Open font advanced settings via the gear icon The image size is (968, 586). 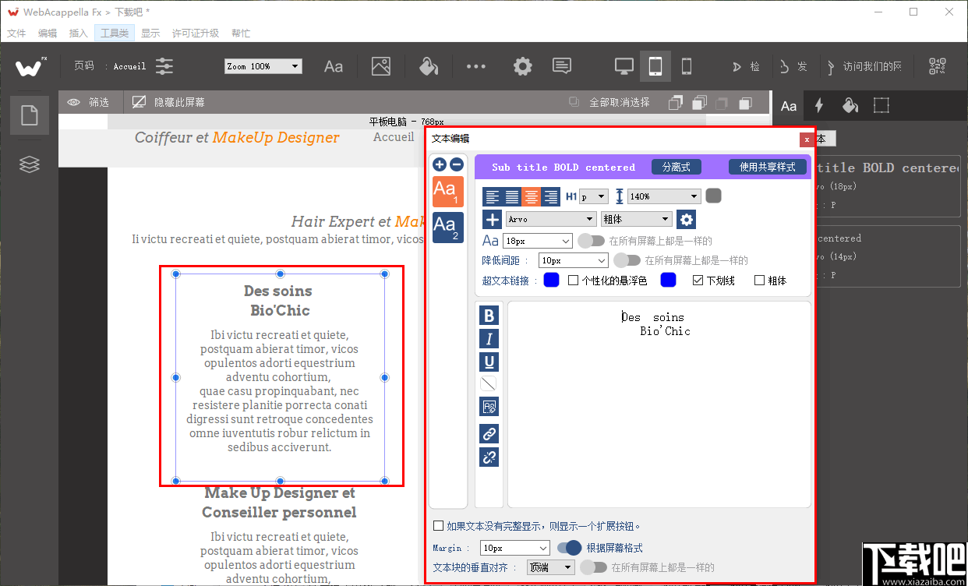(686, 219)
